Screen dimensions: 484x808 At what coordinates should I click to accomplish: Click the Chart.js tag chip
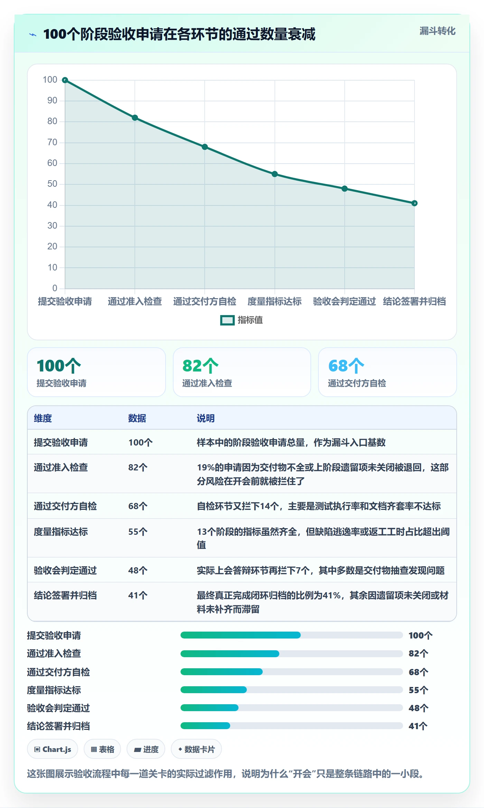(x=53, y=749)
